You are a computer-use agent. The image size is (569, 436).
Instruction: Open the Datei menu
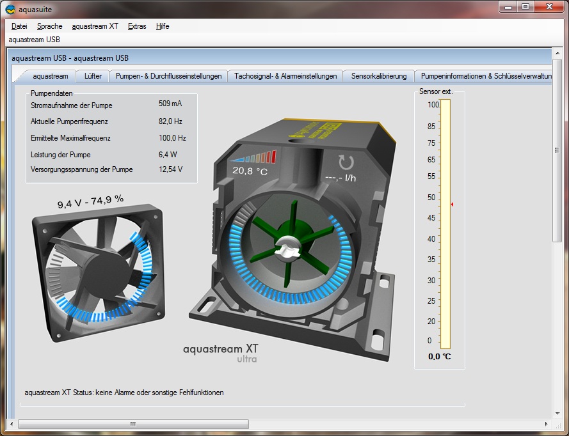19,26
